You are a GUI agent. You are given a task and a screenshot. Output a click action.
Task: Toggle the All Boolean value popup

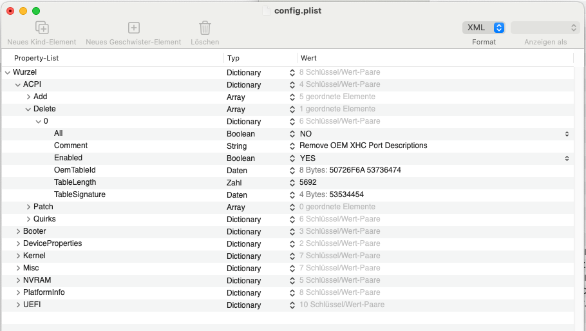[567, 134]
